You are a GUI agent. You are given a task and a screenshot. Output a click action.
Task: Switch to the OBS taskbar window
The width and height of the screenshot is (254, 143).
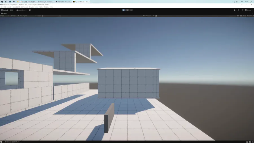63,2
